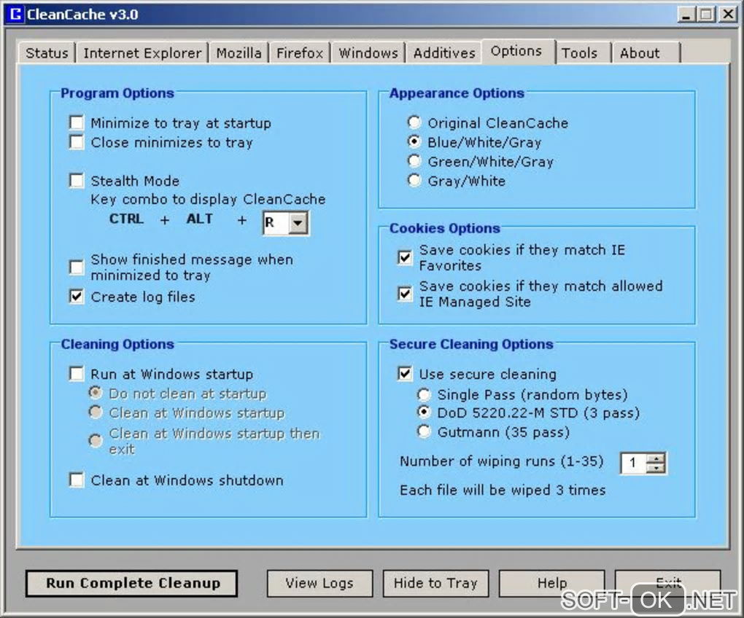
Task: Enable Stealth Mode checkbox
Action: (x=77, y=181)
